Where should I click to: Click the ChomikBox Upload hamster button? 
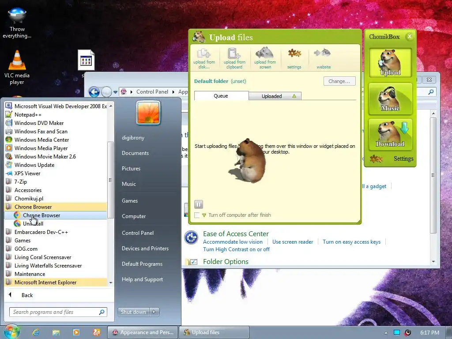[x=390, y=63]
